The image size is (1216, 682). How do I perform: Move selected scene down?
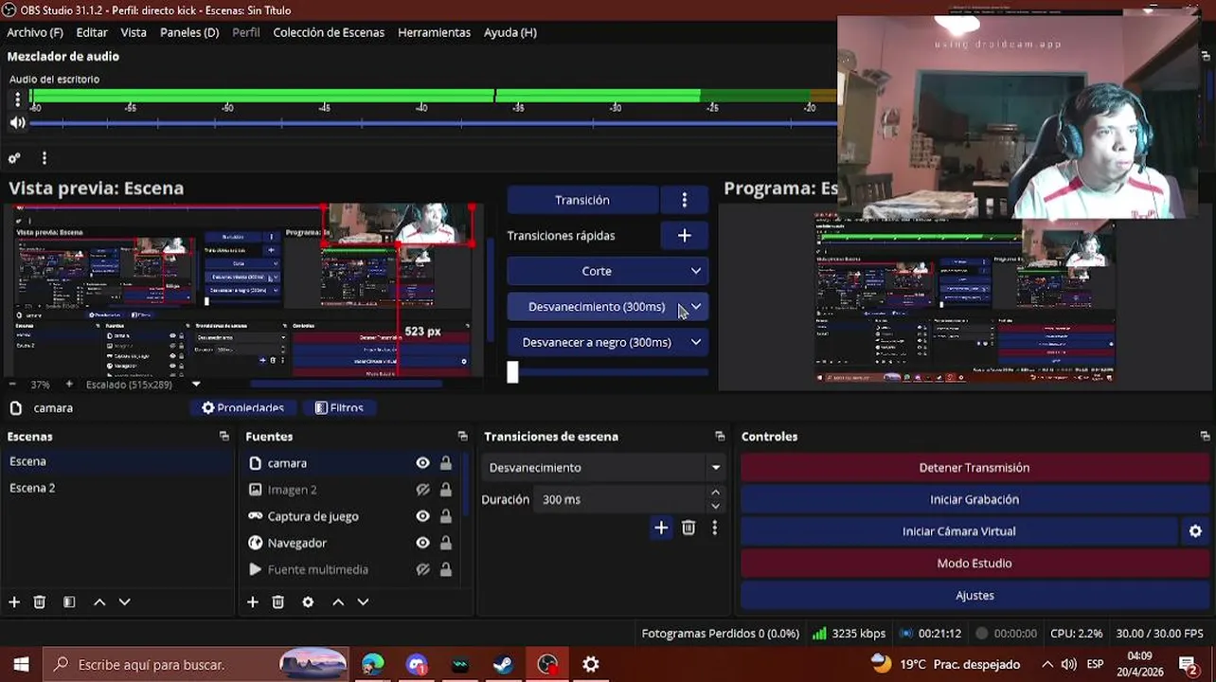pos(124,602)
